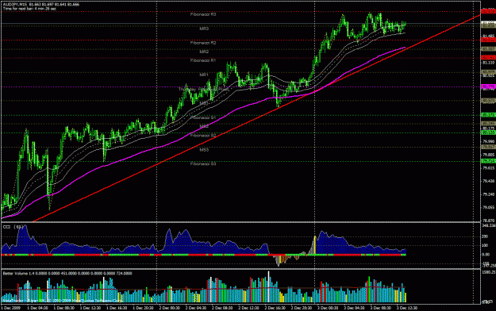Image resolution: width=496 pixels, height=311 pixels.
Task: Click the CCI scale value 100
Action: click(x=485, y=245)
